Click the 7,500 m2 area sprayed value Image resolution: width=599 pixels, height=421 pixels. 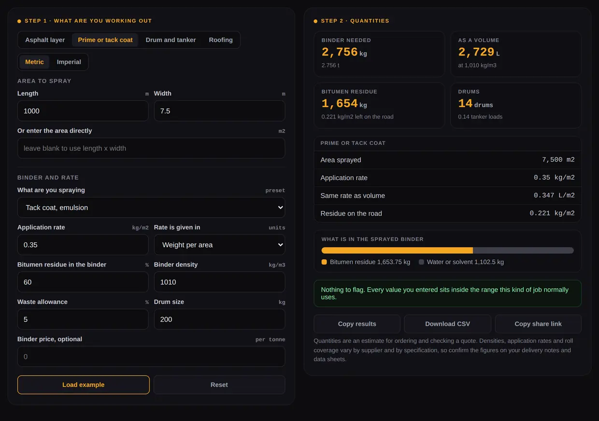point(558,160)
